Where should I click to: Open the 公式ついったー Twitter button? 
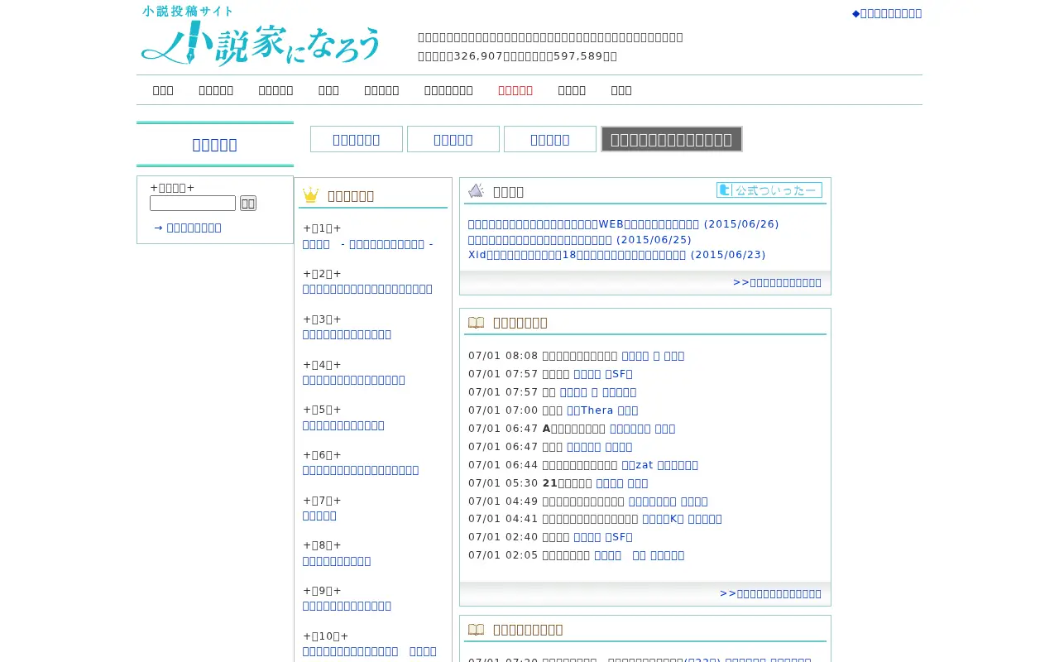pyautogui.click(x=769, y=190)
